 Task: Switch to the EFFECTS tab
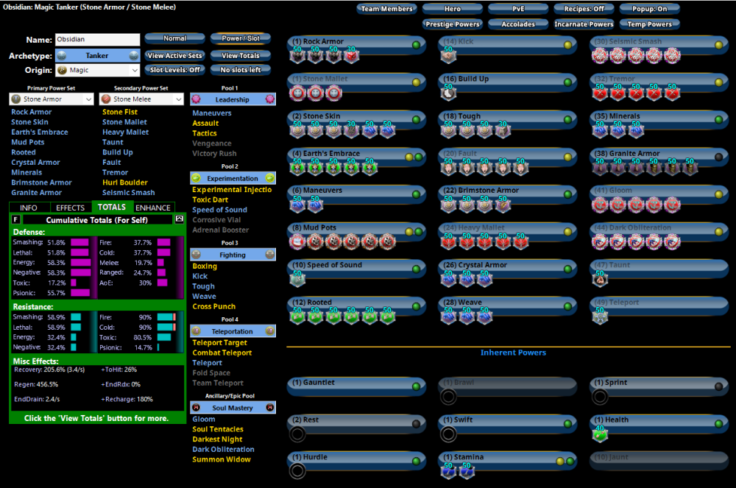pyautogui.click(x=71, y=208)
